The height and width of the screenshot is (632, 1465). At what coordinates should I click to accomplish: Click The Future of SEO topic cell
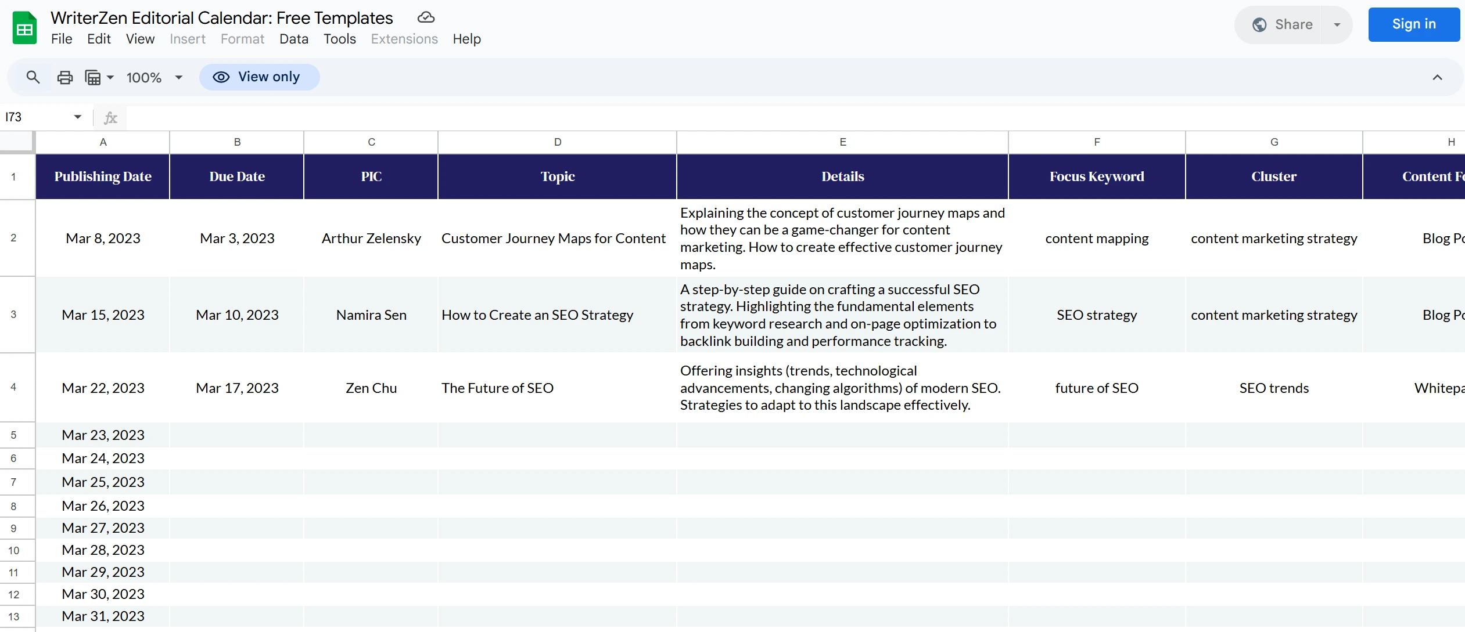(558, 388)
